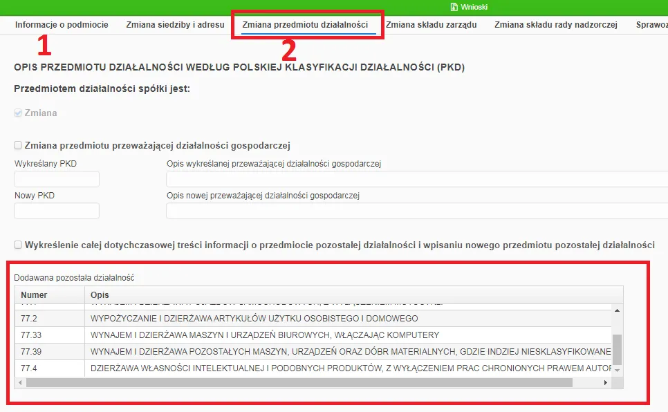Open Zmiana siedziby i adresu tab
668x412 pixels.
[x=175, y=25]
